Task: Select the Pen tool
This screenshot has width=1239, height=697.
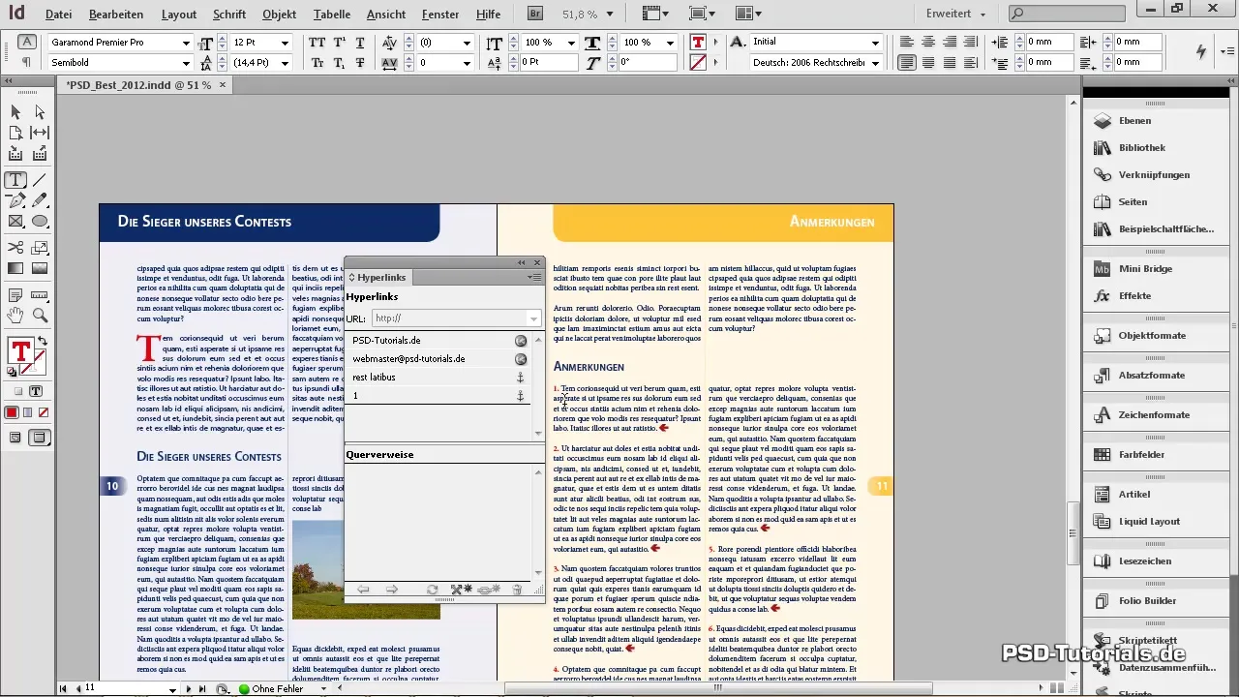Action: pos(15,200)
